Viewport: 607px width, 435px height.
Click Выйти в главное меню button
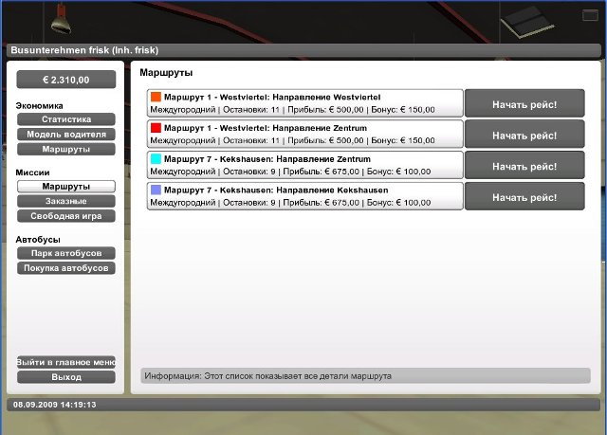point(66,362)
